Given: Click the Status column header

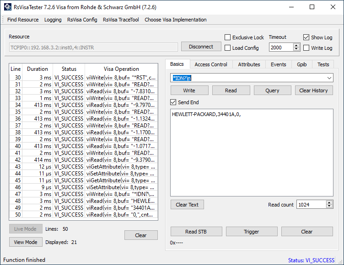Looking at the screenshot, I should [69, 69].
